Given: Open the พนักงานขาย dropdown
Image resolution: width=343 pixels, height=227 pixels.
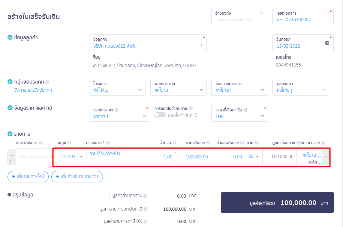Looking at the screenshot, I should coord(179,87).
